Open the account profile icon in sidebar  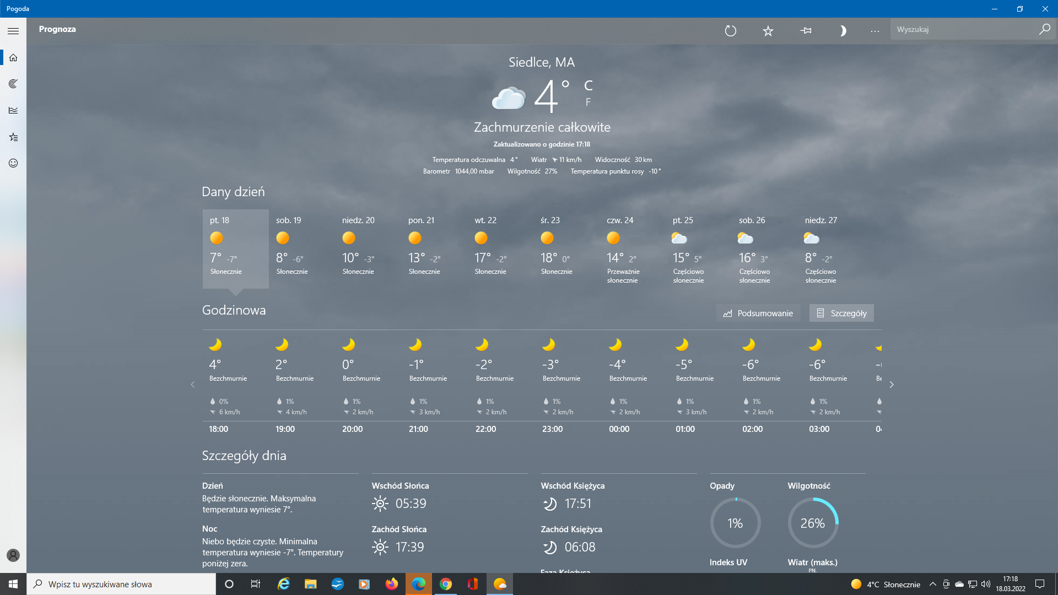pos(13,555)
